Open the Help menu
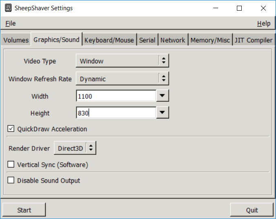This screenshot has width=276, height=219. (263, 24)
